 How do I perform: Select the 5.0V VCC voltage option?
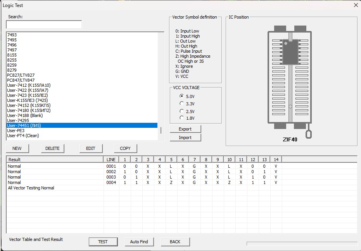[181, 96]
